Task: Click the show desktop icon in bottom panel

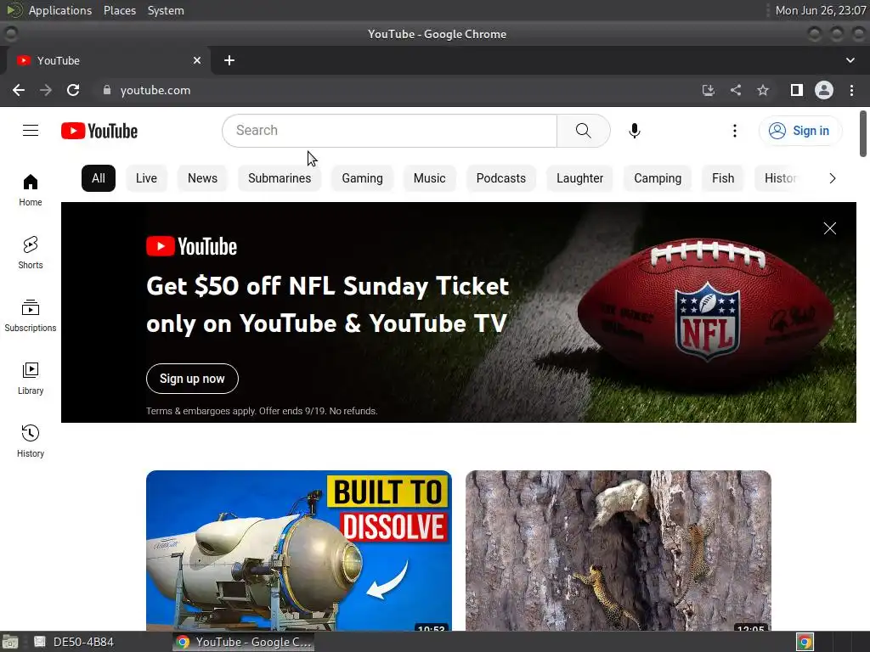Action: coord(10,642)
